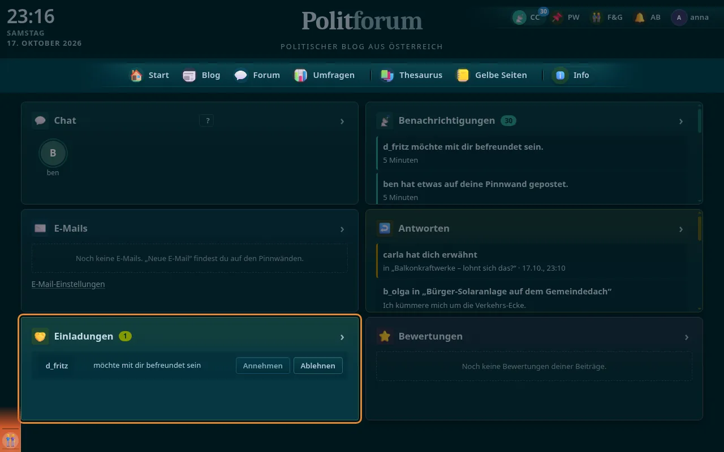The width and height of the screenshot is (724, 452).
Task: Click the Bewertungen star icon
Action: click(385, 336)
